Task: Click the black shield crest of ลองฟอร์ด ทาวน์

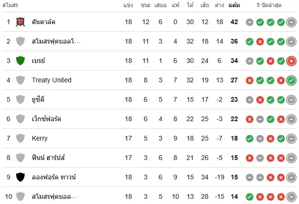Action: (20, 177)
